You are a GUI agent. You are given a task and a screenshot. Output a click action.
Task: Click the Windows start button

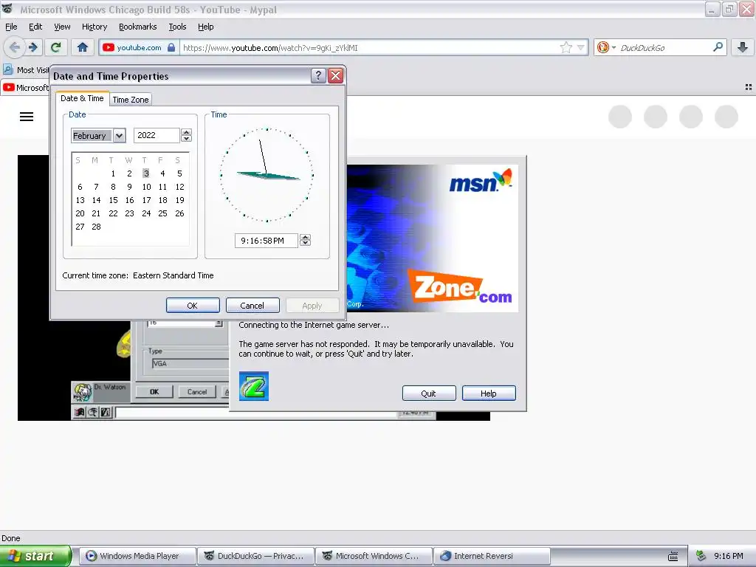point(35,556)
